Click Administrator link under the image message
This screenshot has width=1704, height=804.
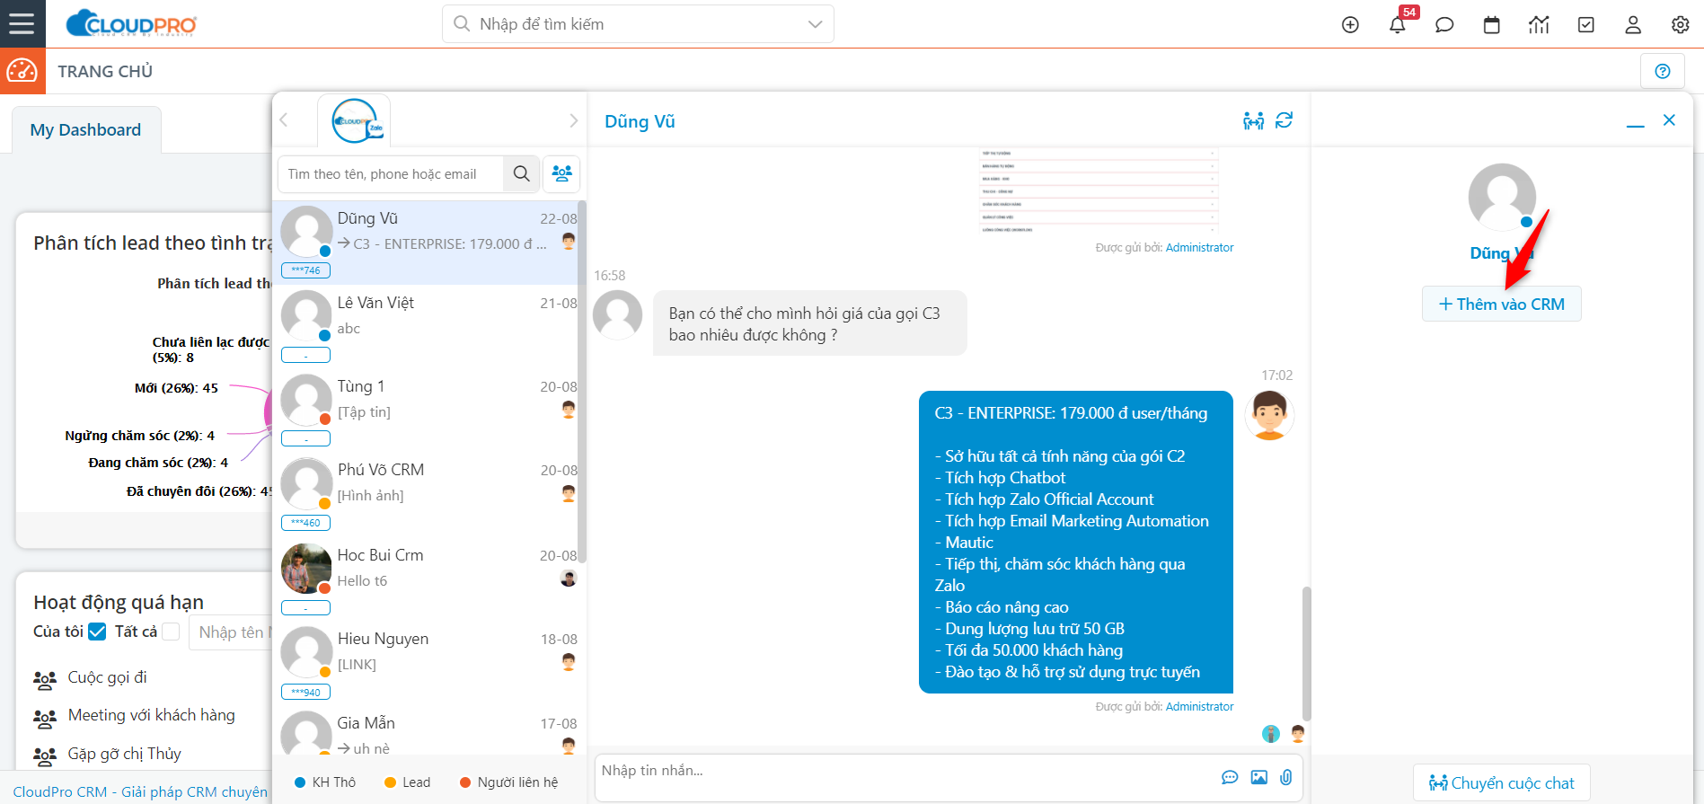[x=1199, y=248]
